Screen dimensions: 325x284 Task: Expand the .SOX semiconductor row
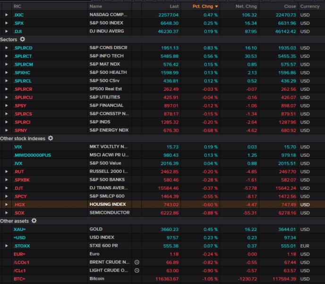pyautogui.click(x=7, y=213)
